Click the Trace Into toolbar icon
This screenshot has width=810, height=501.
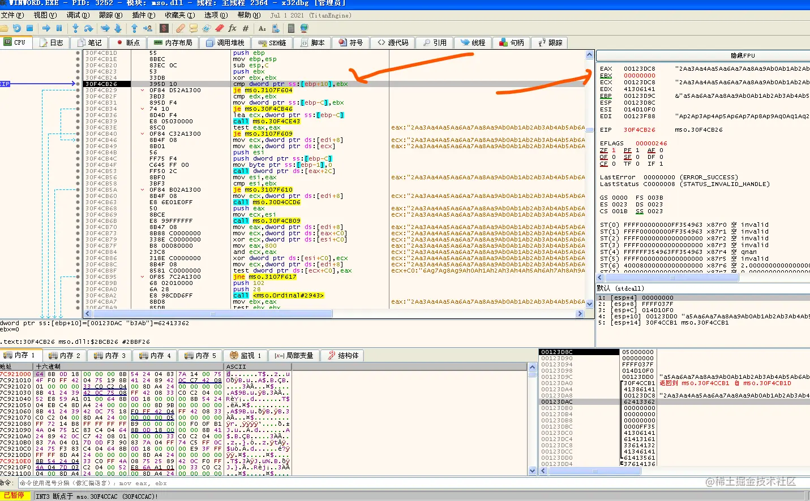(105, 28)
